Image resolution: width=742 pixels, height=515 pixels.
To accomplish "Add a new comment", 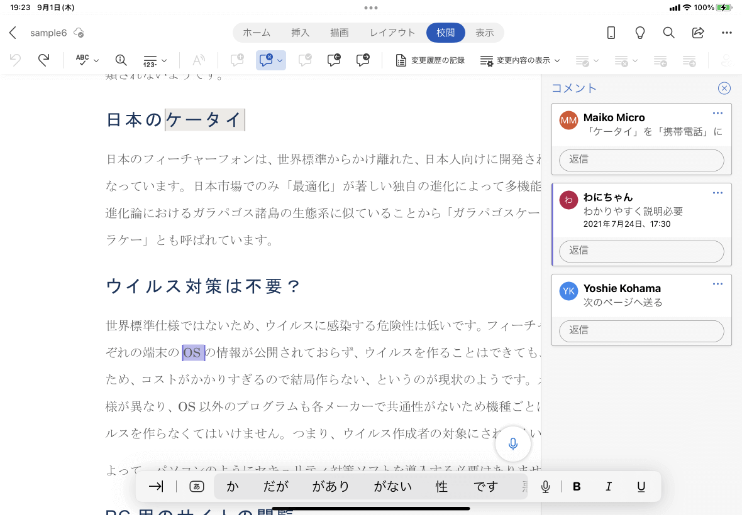I will coord(237,60).
